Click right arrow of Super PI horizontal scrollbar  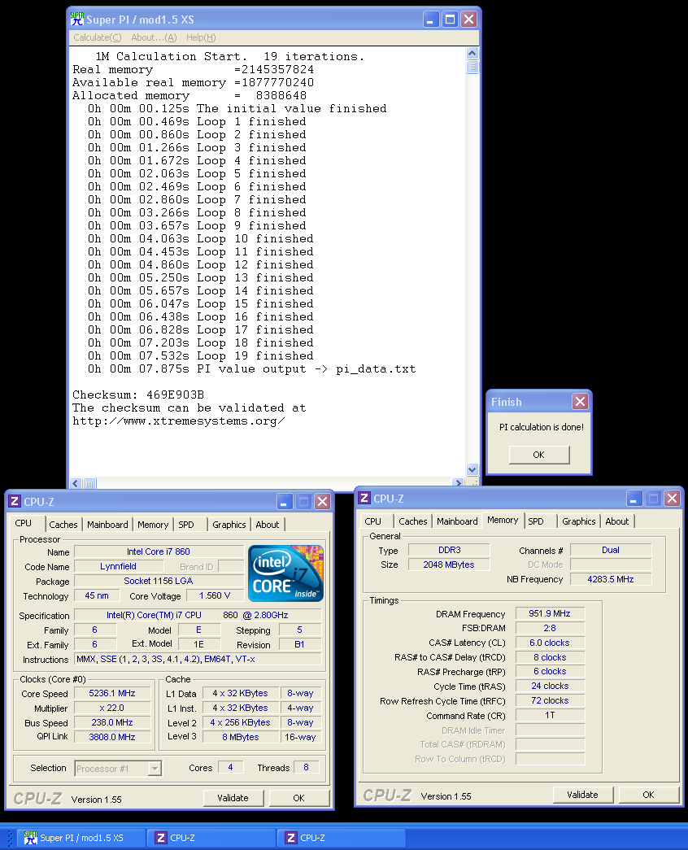[459, 482]
